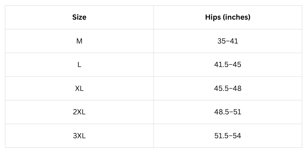Pick the hip range for size 3XL
The height and width of the screenshot is (154, 308).
(228, 136)
